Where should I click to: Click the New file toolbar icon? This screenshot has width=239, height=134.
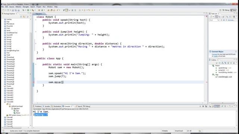[3, 10]
